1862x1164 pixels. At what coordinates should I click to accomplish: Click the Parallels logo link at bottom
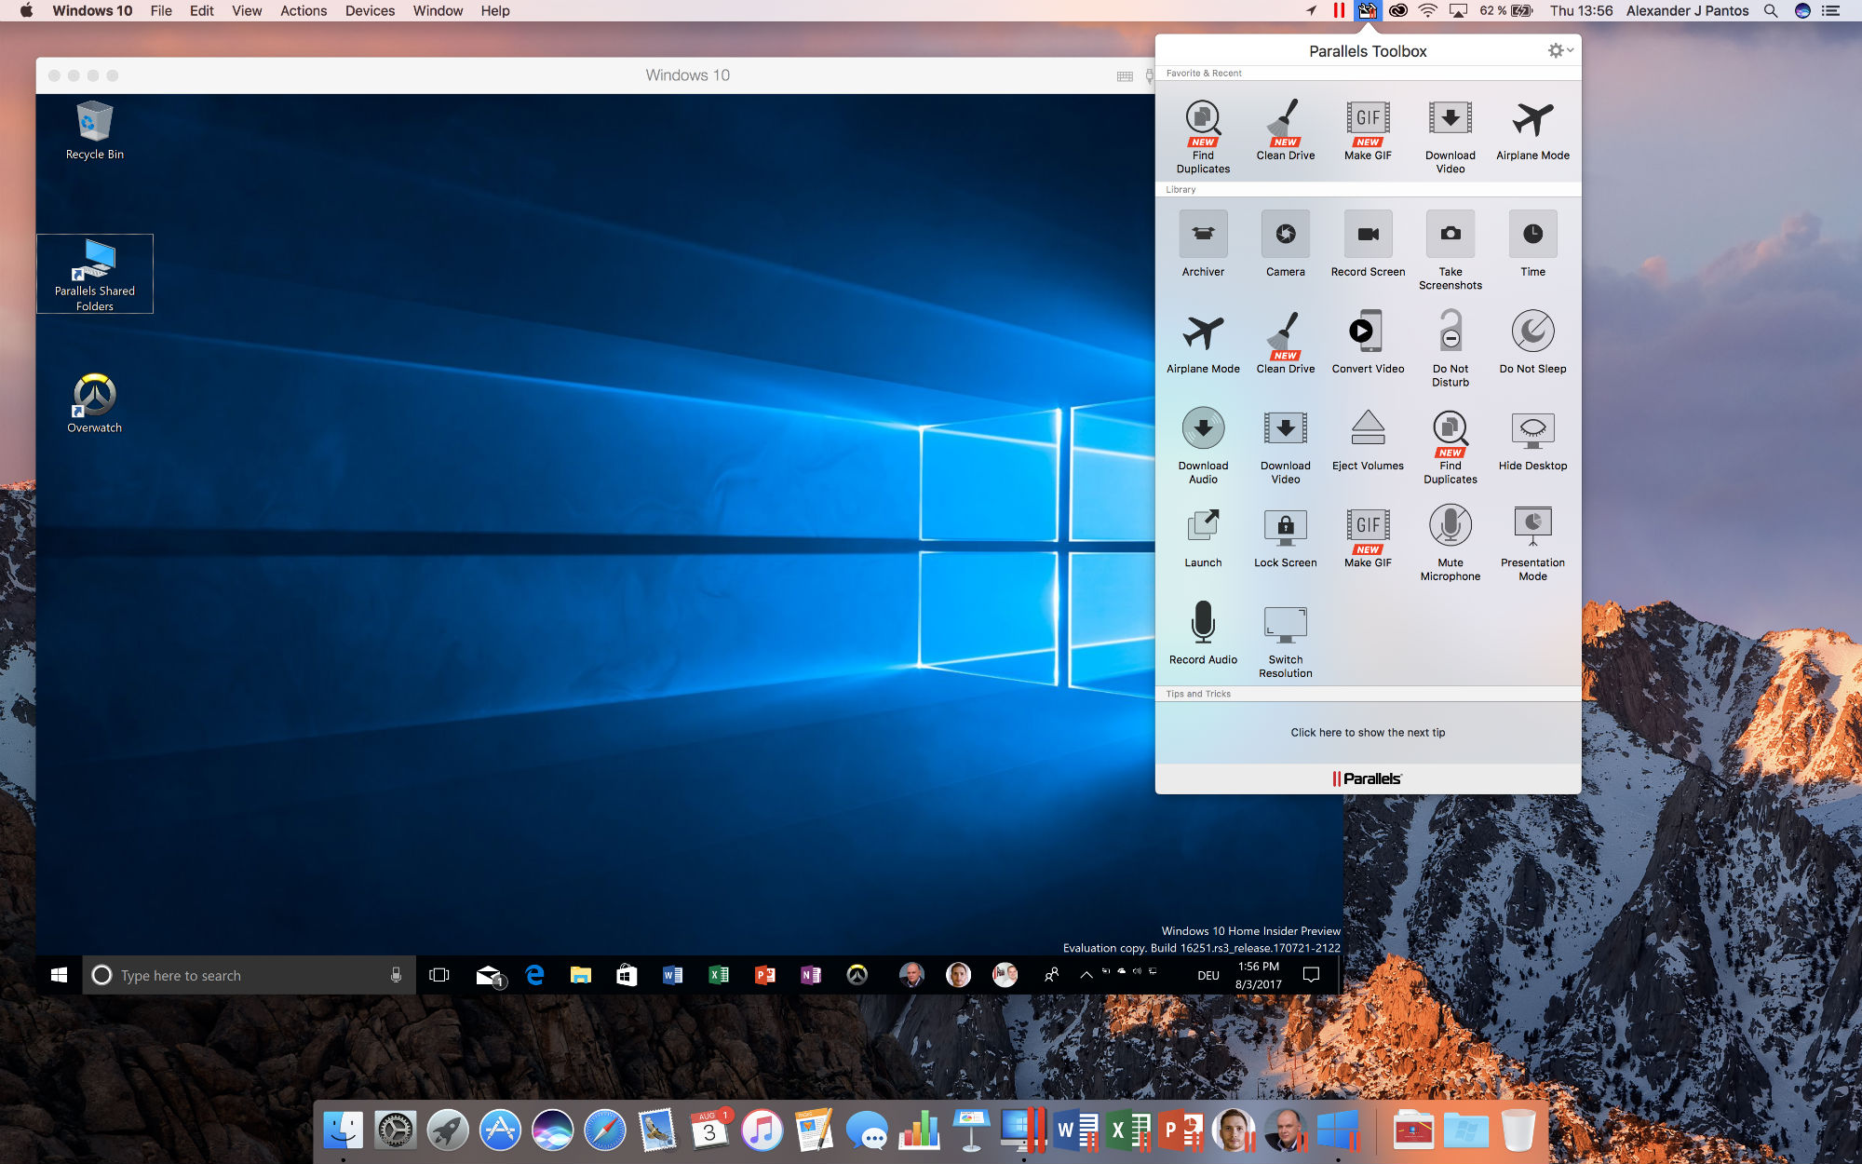coord(1366,778)
